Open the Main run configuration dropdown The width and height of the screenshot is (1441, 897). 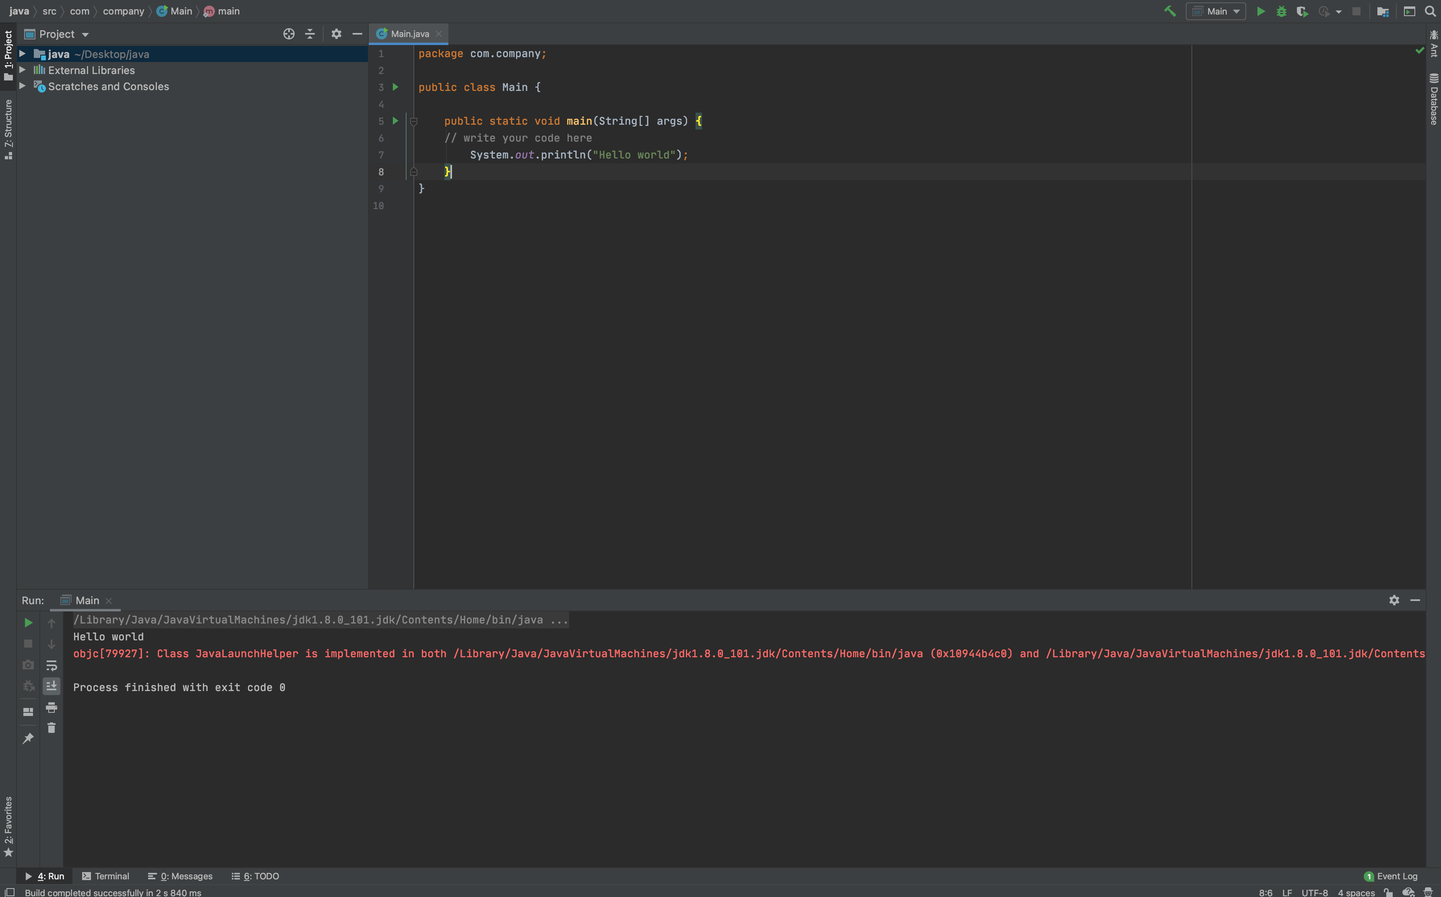(x=1216, y=11)
